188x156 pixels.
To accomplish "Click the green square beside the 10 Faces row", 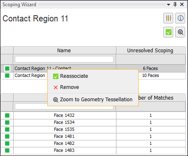I will (x=7, y=75).
